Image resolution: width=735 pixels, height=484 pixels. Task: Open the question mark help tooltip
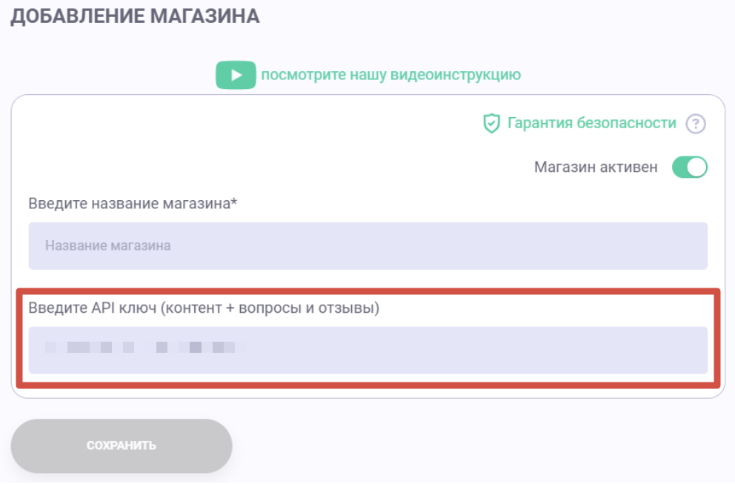click(695, 124)
